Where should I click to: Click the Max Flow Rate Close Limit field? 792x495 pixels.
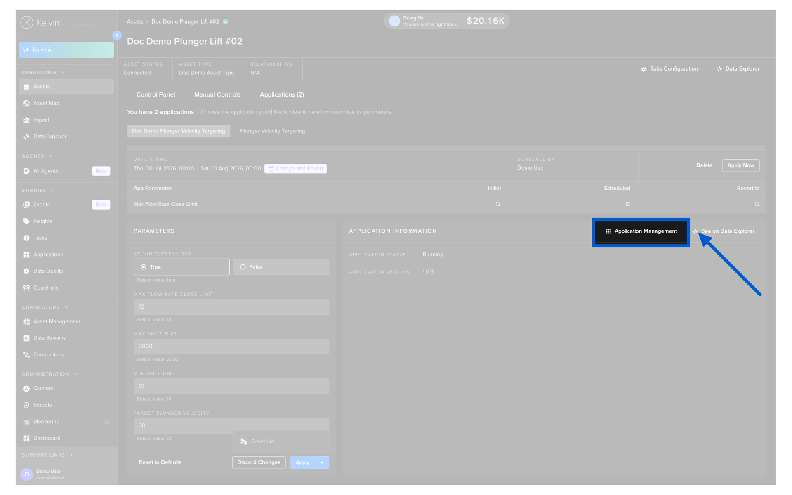click(x=231, y=307)
